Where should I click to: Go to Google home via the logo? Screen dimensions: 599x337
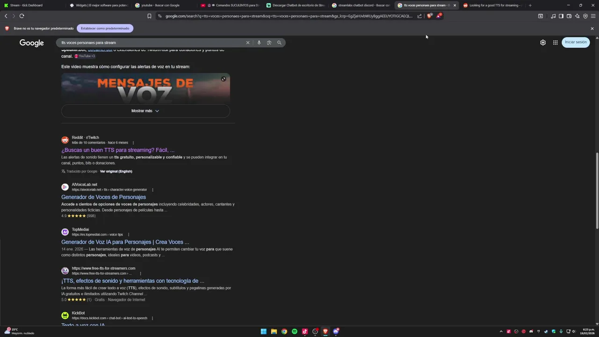[x=31, y=43]
